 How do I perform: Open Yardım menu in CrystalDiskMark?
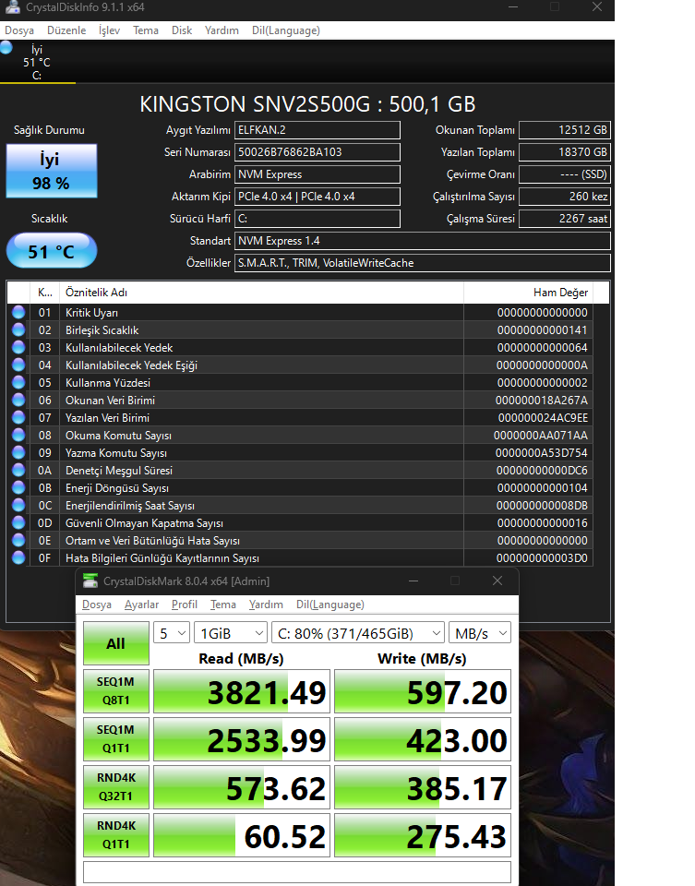click(x=266, y=605)
